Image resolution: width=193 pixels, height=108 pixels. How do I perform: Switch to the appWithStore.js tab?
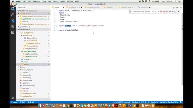tap(93, 7)
